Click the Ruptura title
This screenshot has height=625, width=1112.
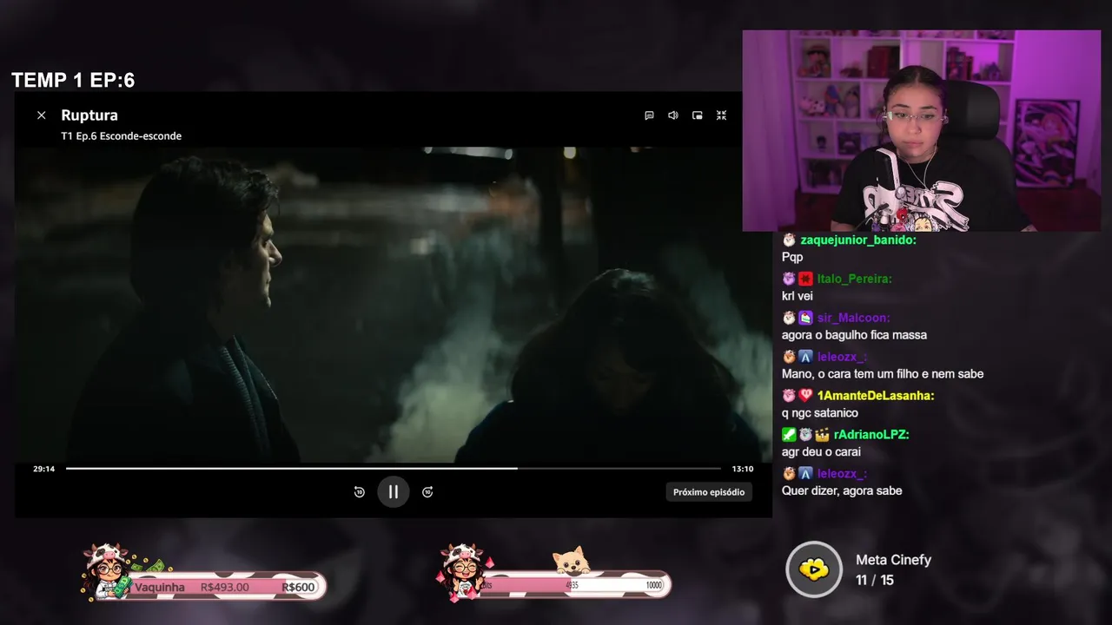(x=89, y=115)
